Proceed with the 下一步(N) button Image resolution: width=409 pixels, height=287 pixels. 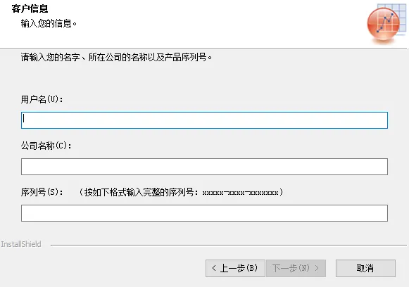(296, 268)
